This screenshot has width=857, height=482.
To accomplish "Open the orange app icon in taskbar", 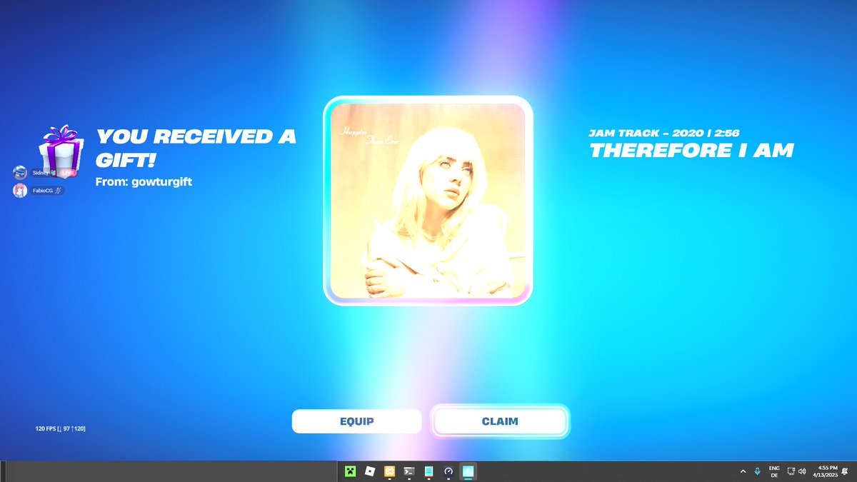I will pos(390,471).
